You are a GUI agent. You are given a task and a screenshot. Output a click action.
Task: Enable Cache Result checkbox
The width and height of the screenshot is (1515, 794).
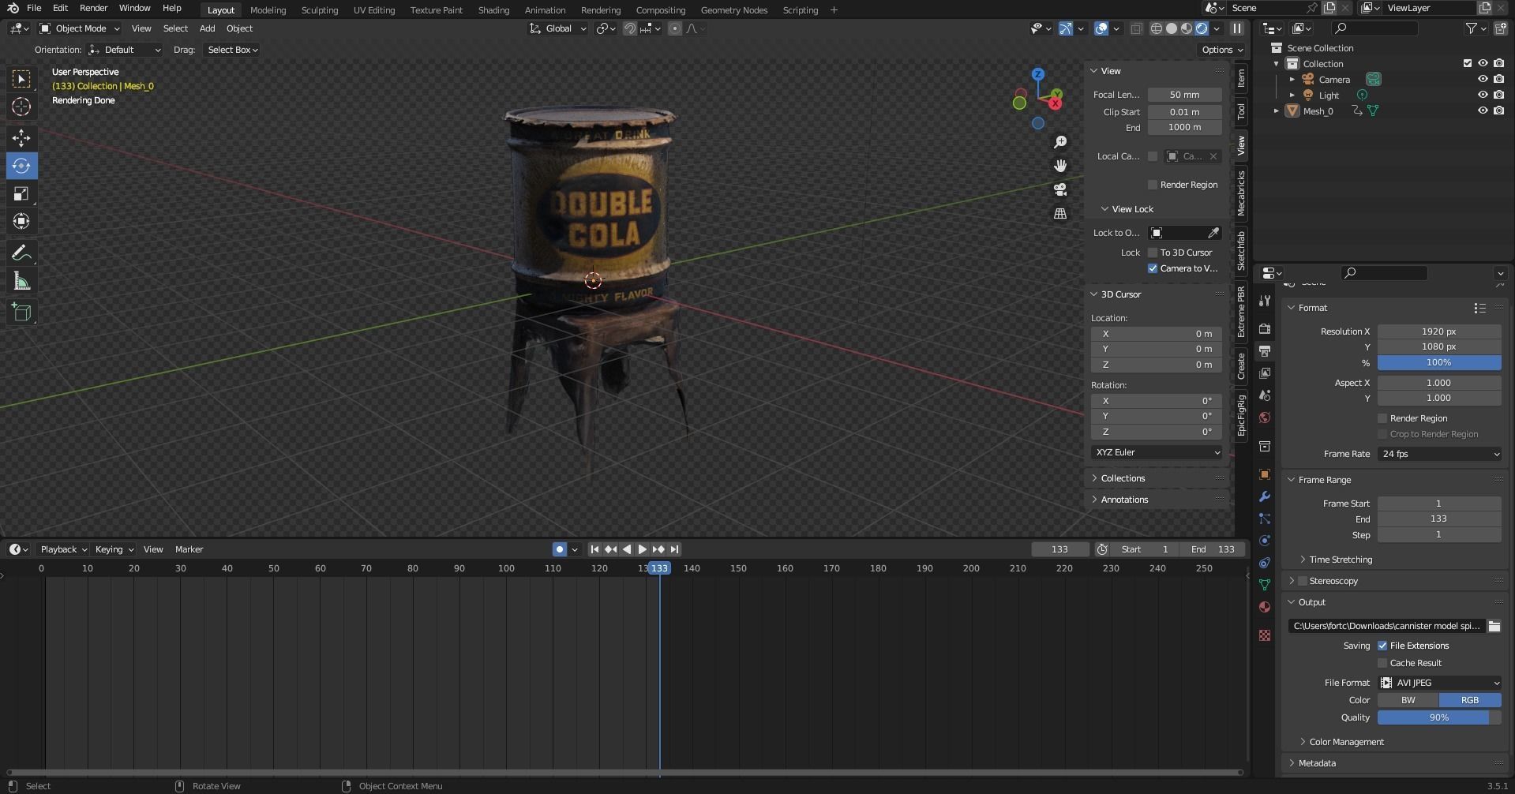[x=1382, y=663]
